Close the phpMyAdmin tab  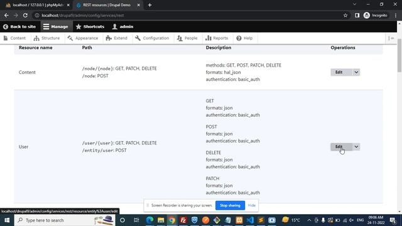click(x=68, y=5)
